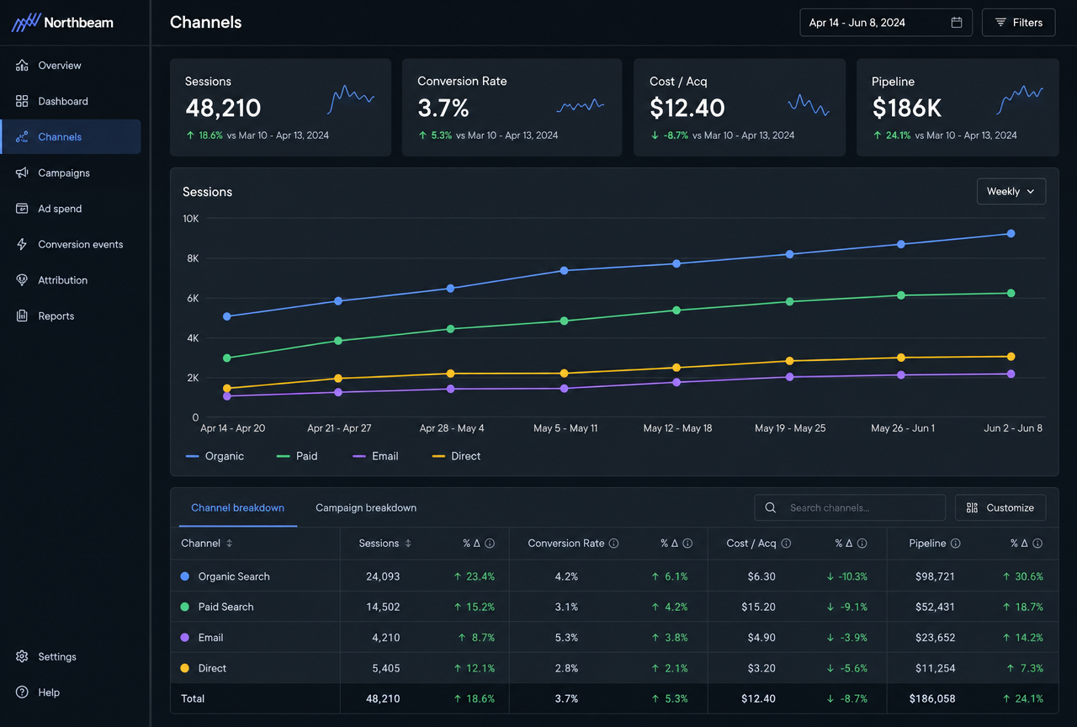
Task: Click the Conversion Rate 3.7% summary card
Action: click(x=512, y=107)
